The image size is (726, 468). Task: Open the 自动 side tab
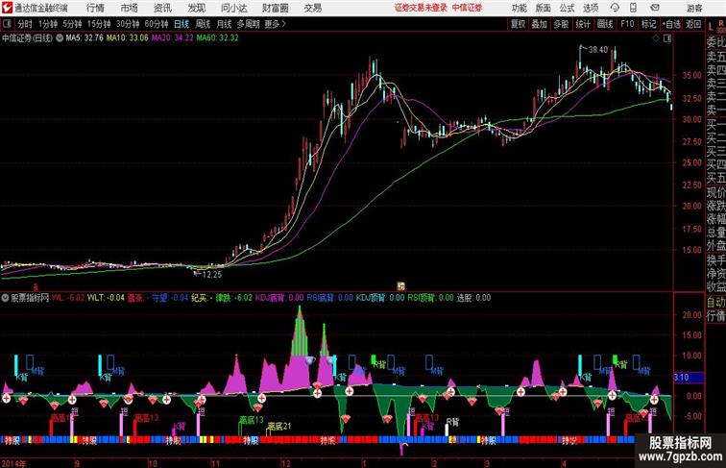[x=715, y=303]
